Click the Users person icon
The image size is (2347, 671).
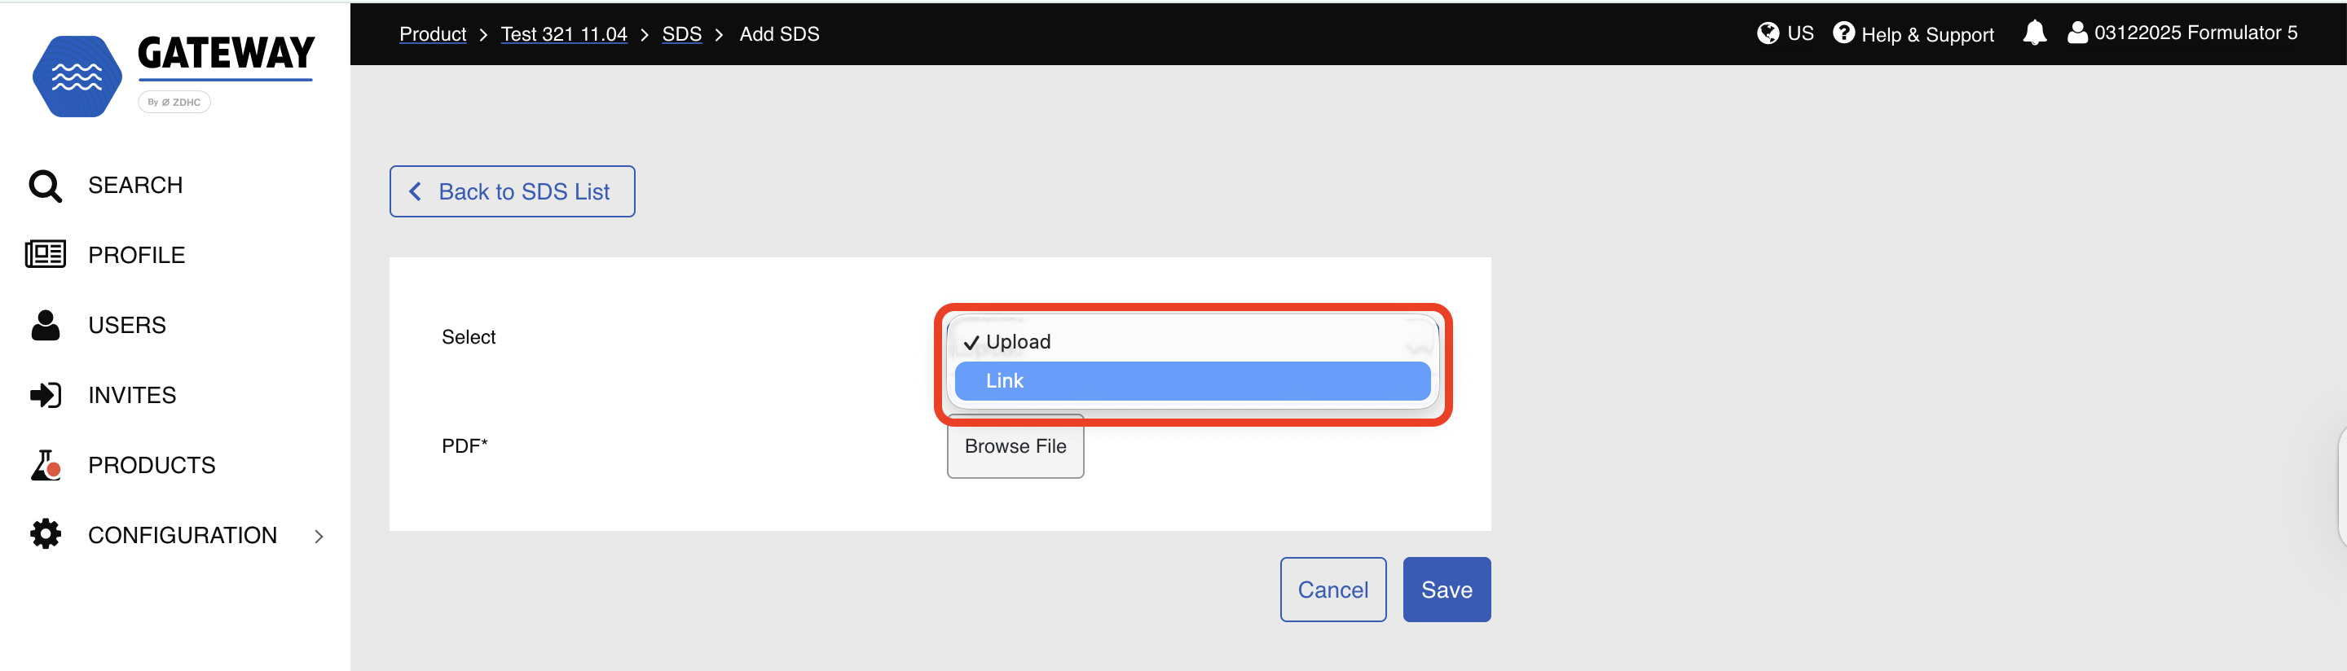pos(45,325)
